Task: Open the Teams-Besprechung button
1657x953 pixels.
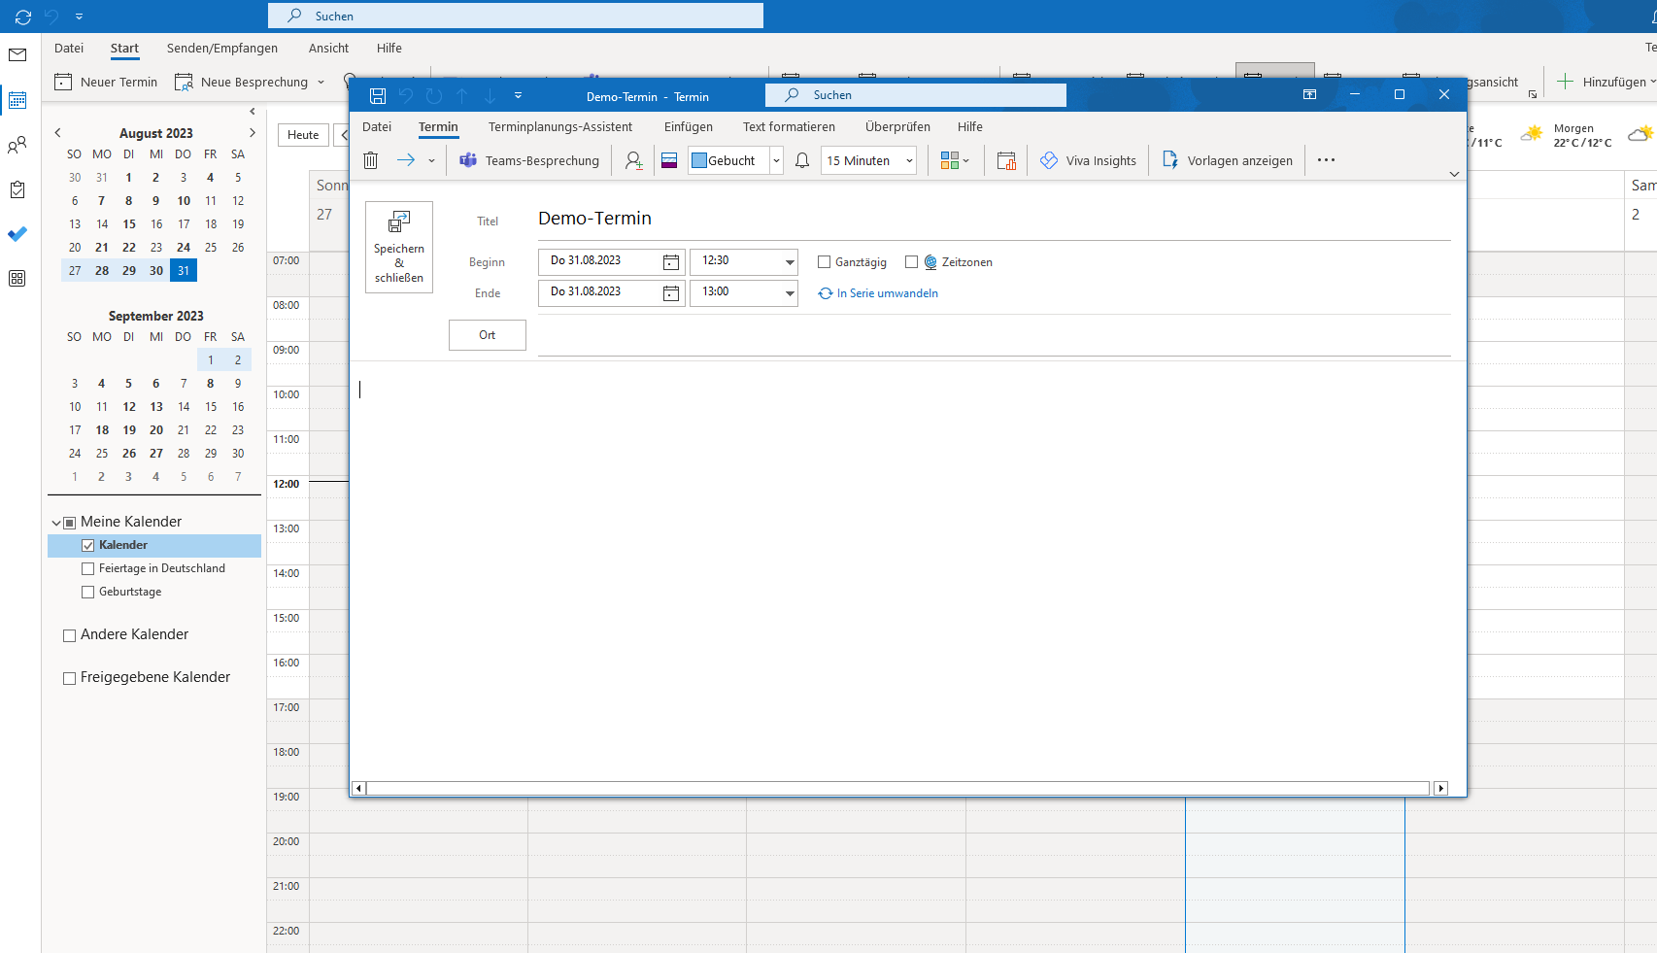Action: pos(530,160)
